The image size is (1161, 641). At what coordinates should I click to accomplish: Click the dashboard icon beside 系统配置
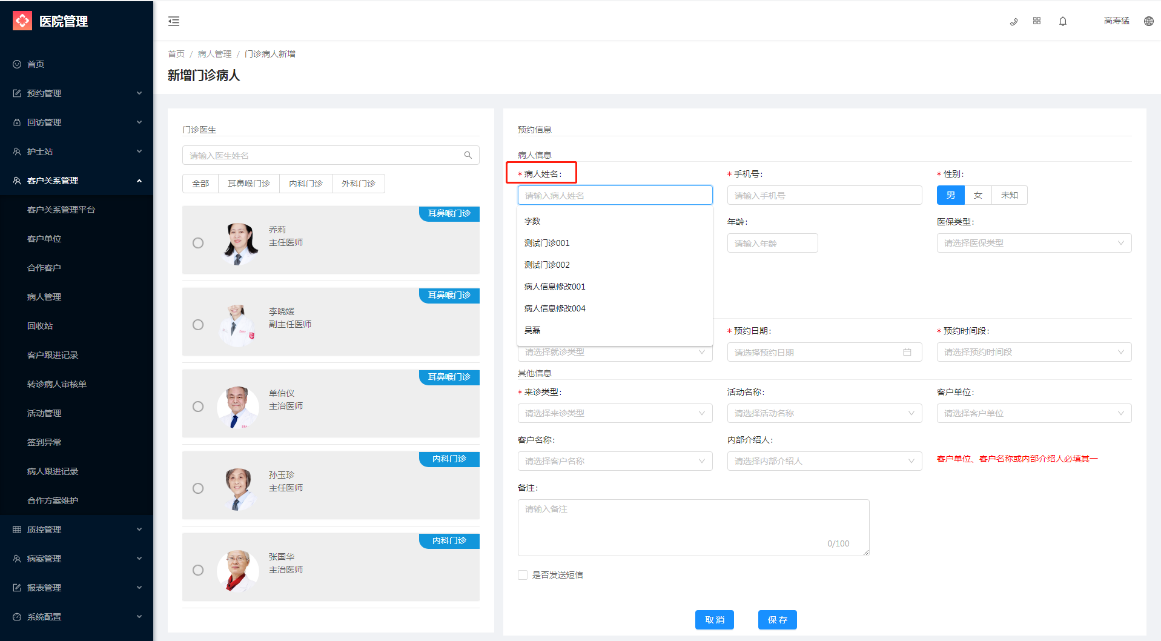[17, 617]
